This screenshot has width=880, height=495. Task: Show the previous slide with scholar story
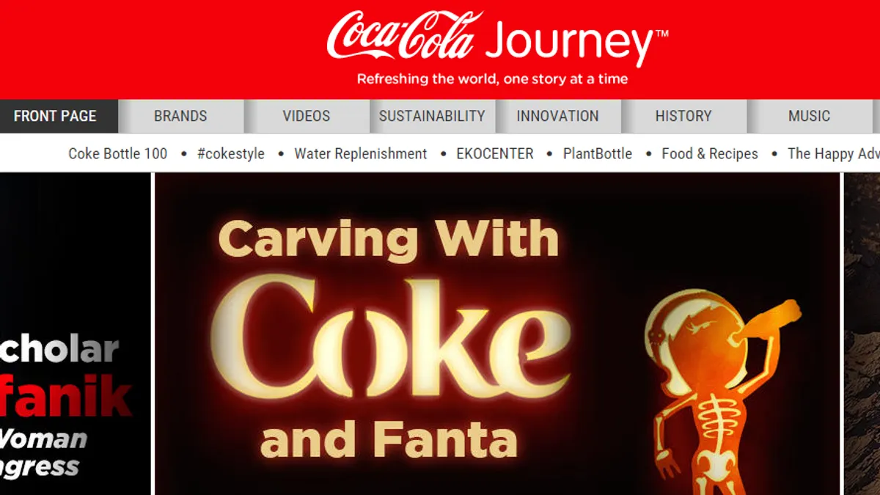click(75, 334)
